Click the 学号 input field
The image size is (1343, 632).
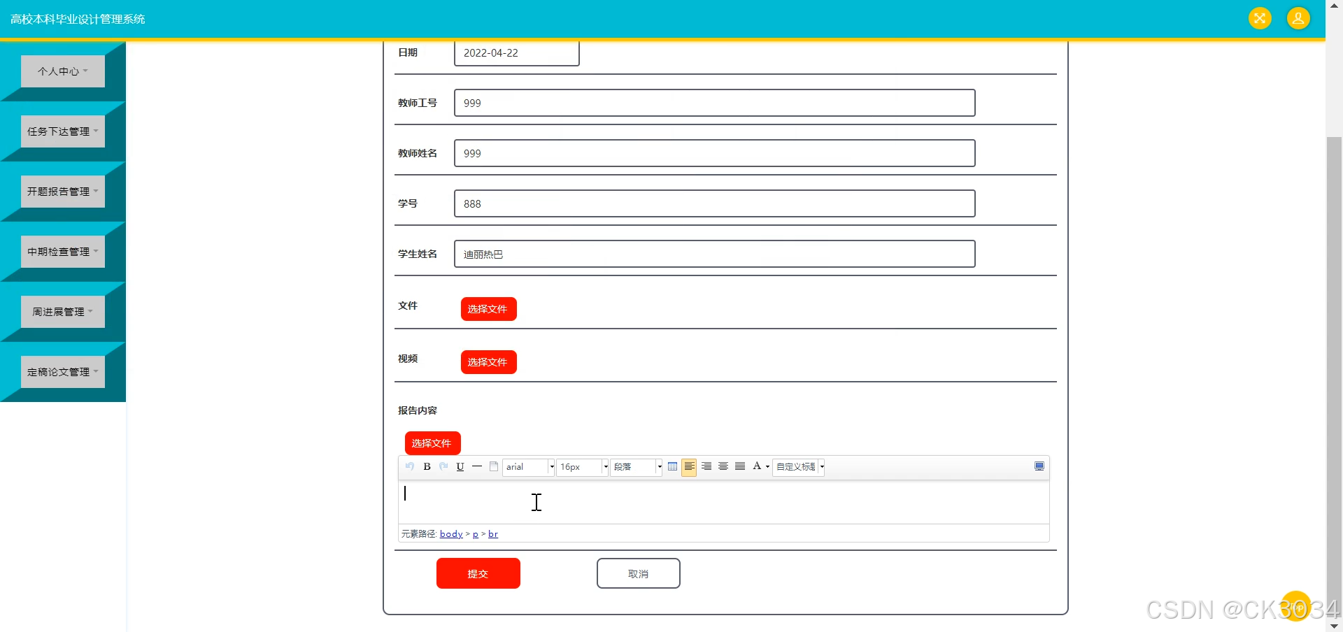pyautogui.click(x=715, y=203)
